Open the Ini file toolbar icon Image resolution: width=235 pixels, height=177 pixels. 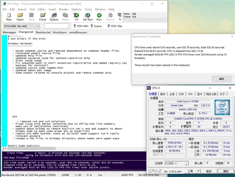pos(76,17)
